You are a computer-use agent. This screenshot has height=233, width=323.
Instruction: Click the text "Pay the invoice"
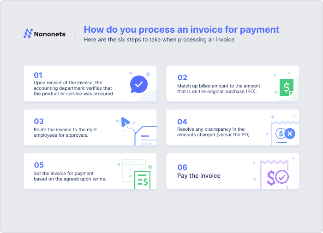(199, 175)
